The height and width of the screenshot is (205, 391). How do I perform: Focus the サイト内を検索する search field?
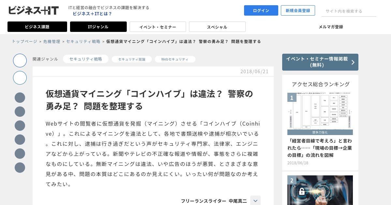[x=349, y=11]
